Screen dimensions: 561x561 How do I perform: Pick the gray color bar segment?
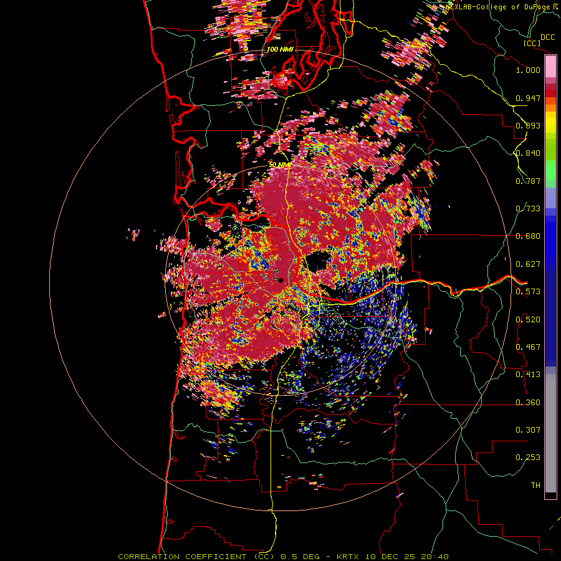click(x=550, y=433)
